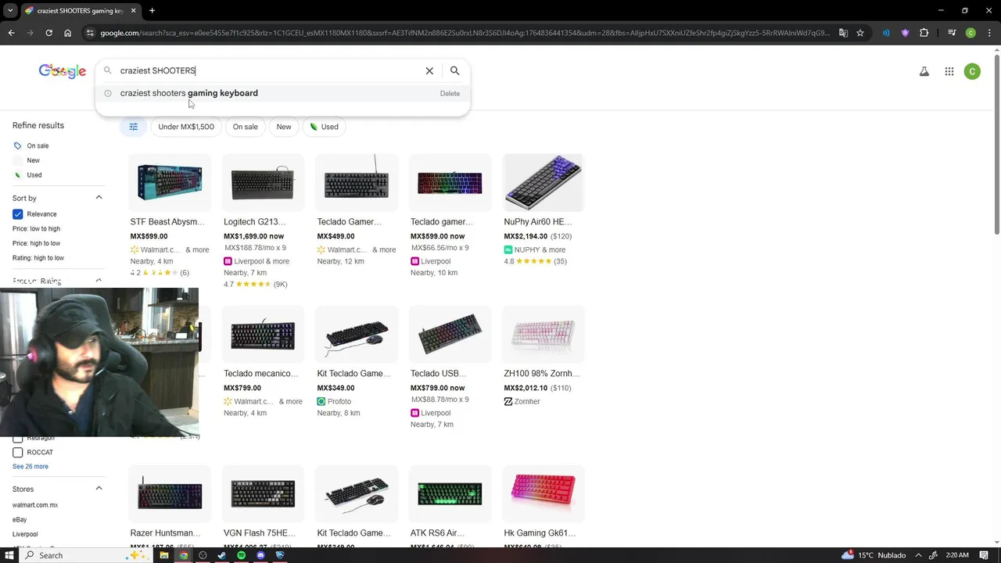
Task: Open a new browser tab
Action: click(152, 11)
